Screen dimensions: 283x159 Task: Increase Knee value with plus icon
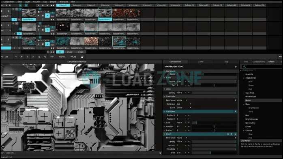189,153
